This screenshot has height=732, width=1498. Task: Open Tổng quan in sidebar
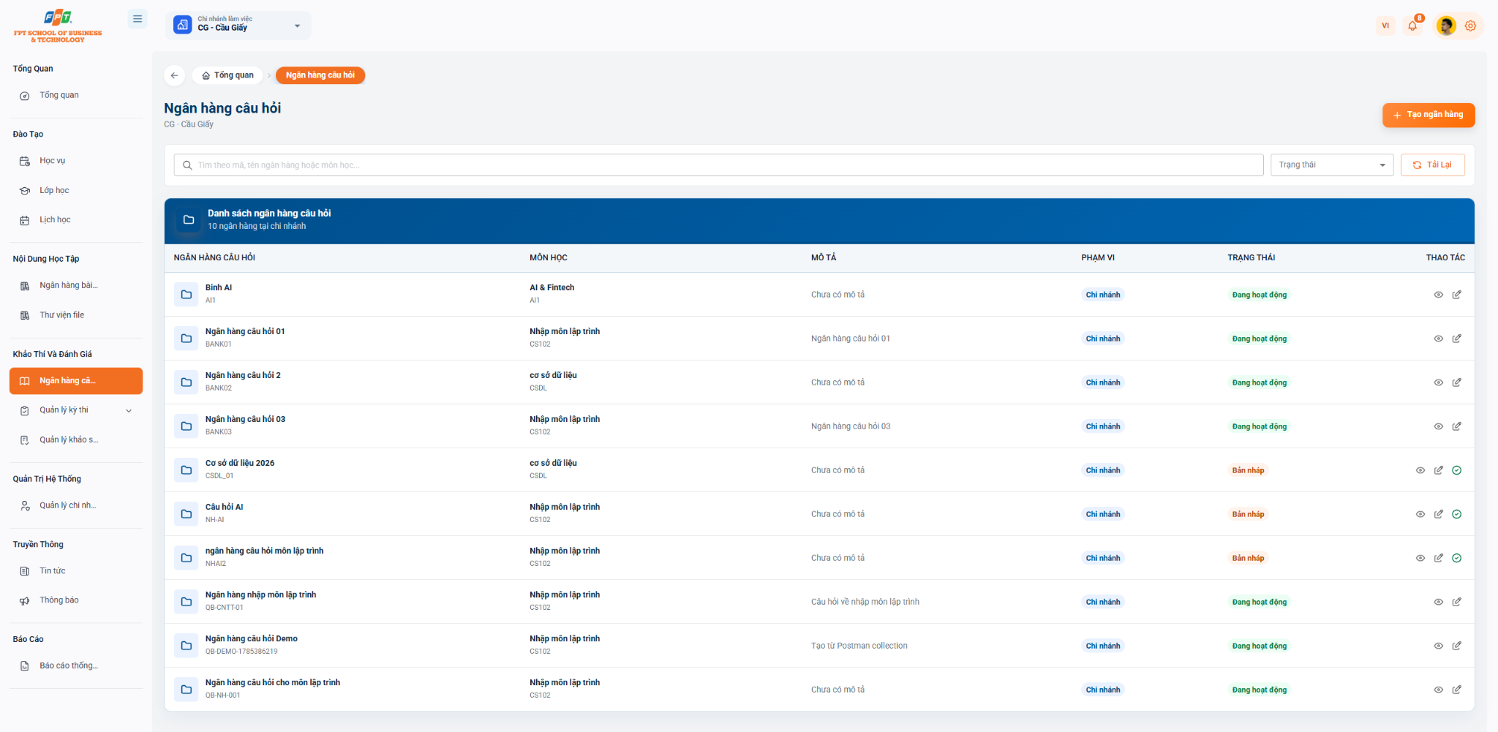coord(76,95)
